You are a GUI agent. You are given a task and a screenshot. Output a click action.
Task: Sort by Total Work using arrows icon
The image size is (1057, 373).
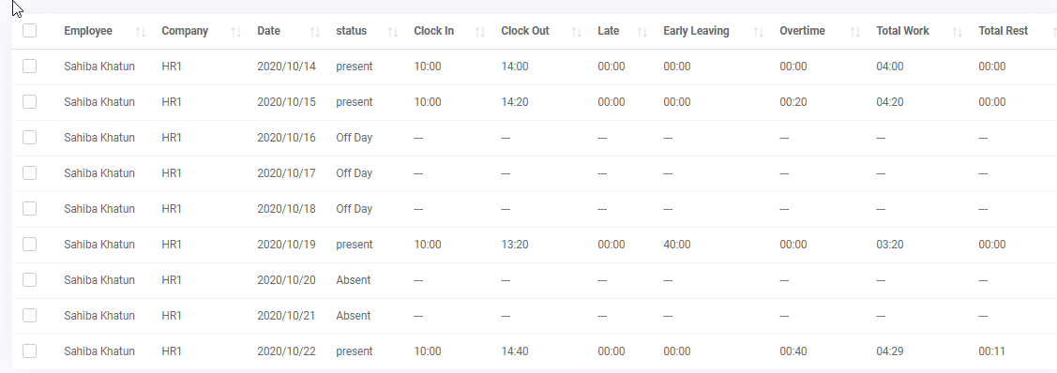pos(958,32)
